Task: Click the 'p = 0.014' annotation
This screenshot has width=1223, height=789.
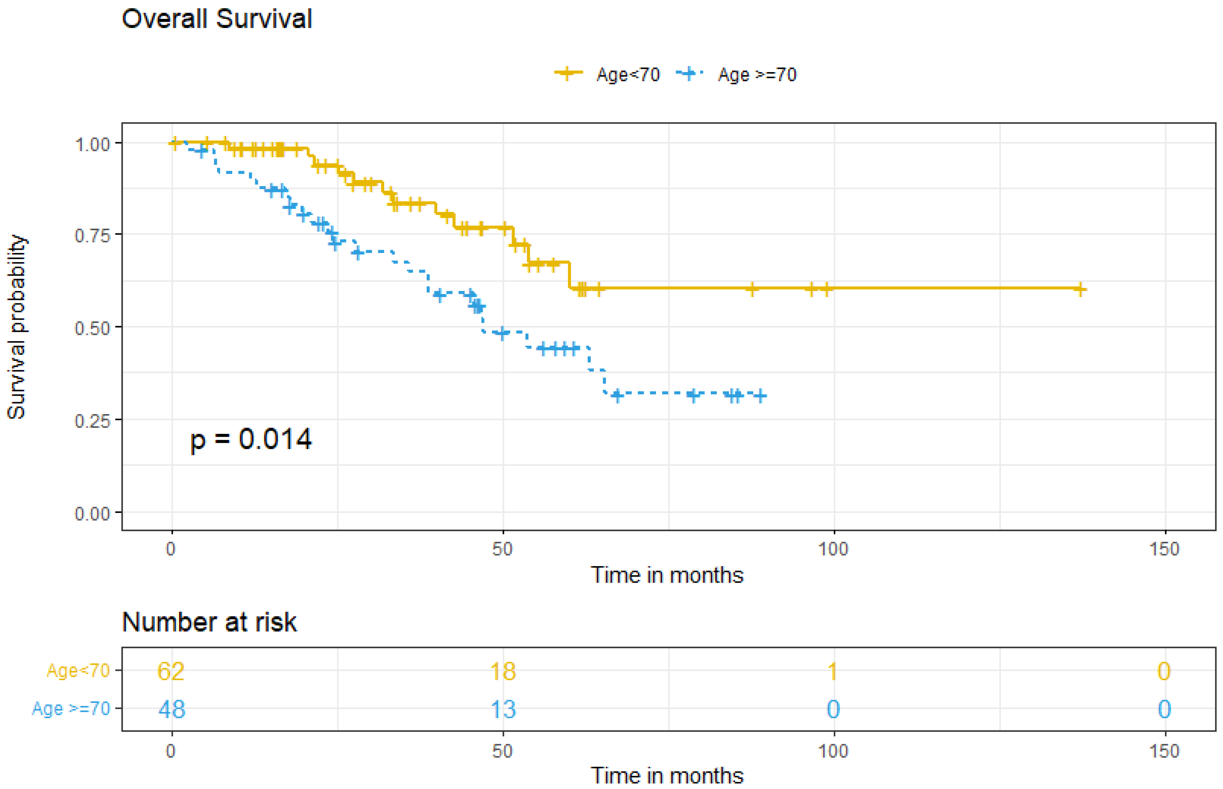Action: click(x=250, y=439)
